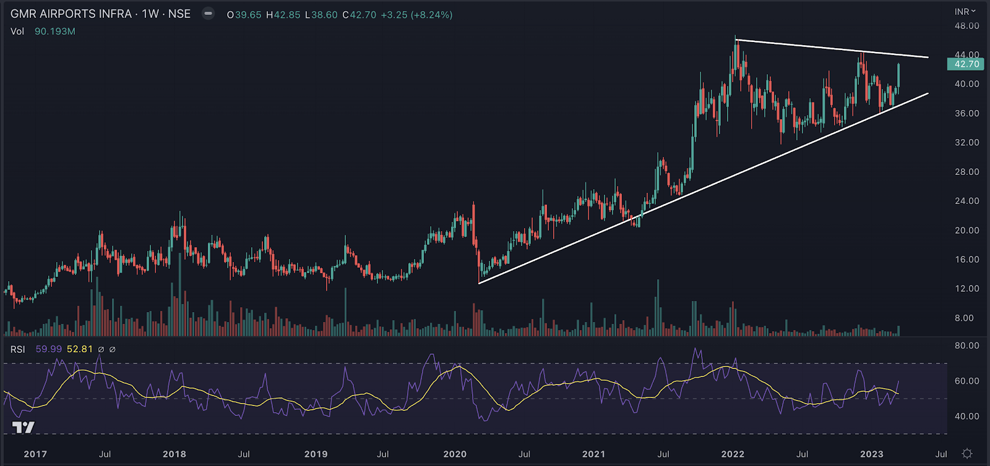This screenshot has width=990, height=466.
Task: Click the open value O39.65
Action: coord(244,15)
